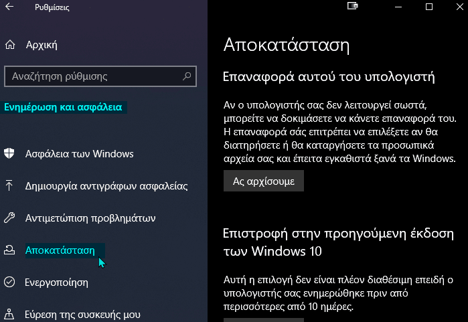The image size is (468, 322).
Task: Open the Windows Security shield icon
Action: (x=9, y=153)
